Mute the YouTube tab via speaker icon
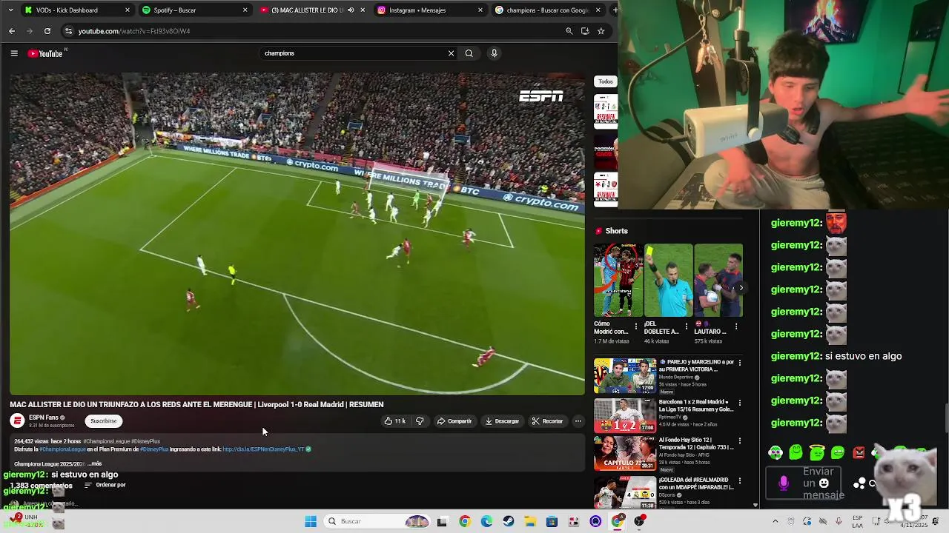 pos(351,10)
